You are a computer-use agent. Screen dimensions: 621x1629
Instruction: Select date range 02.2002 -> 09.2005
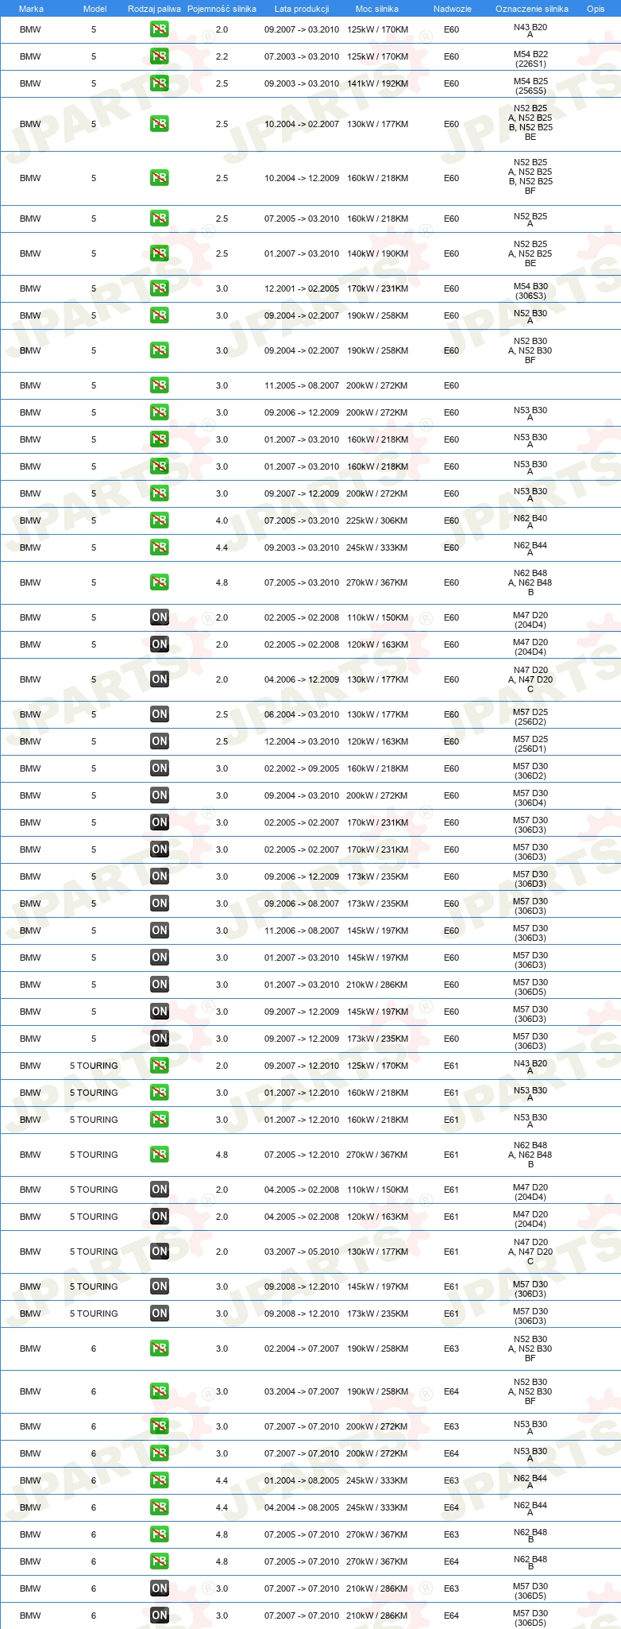tap(302, 769)
